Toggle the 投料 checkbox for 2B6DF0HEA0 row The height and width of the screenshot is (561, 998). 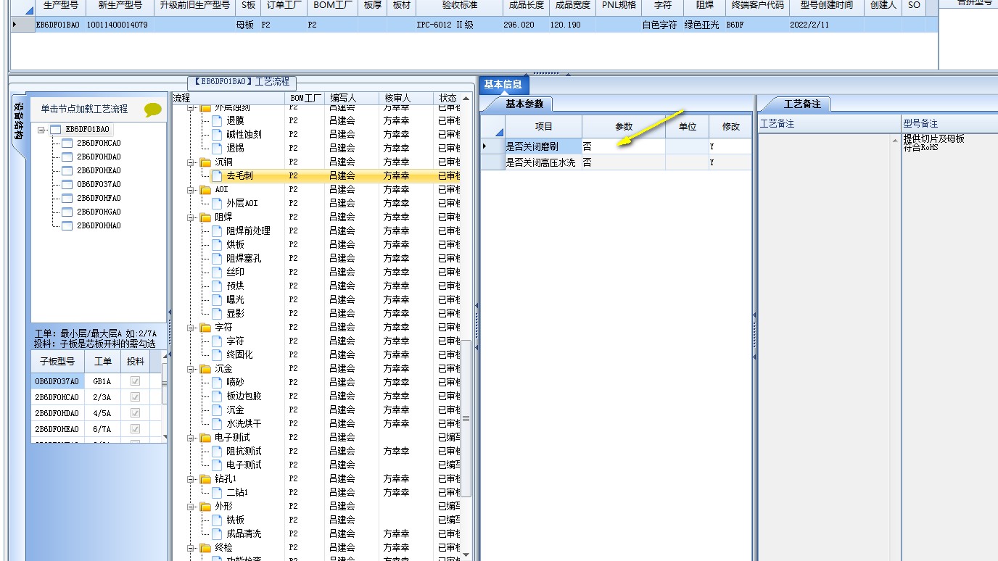pos(135,429)
